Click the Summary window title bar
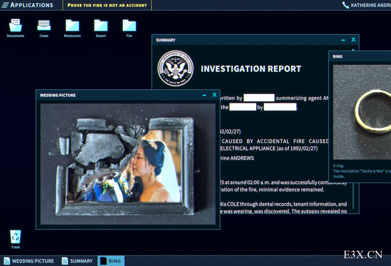Viewport: 391px width, 266px height. coord(255,40)
